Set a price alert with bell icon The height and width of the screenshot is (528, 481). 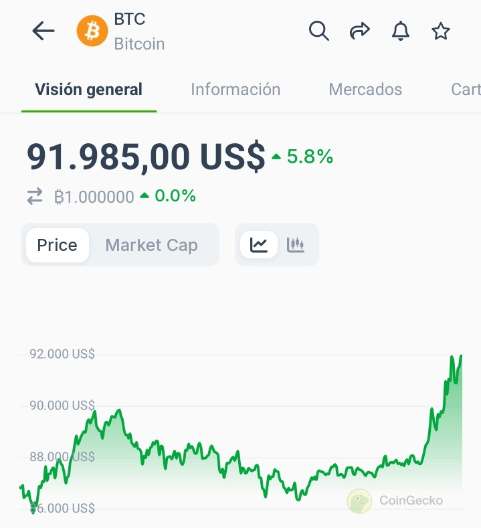tap(400, 31)
